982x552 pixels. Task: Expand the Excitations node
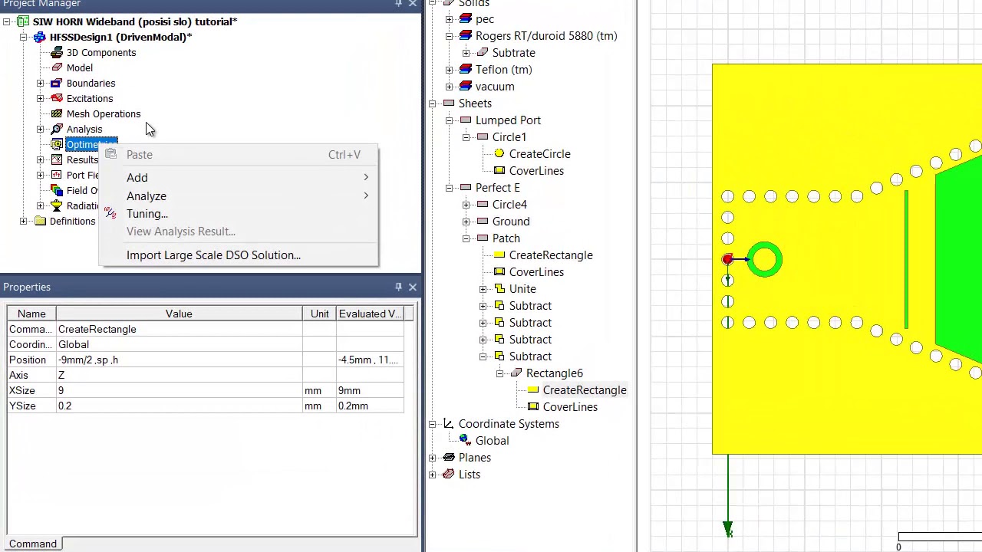(40, 98)
